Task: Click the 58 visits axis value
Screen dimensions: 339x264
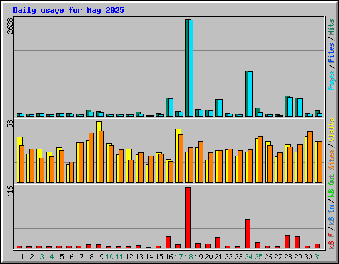Action: tap(10, 124)
